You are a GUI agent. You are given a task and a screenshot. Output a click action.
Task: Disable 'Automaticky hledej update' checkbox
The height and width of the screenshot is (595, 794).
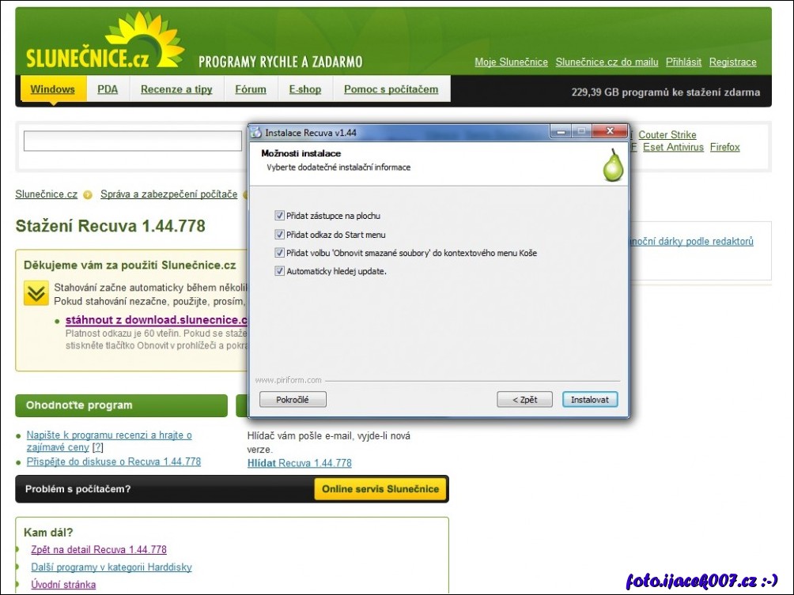coord(279,271)
